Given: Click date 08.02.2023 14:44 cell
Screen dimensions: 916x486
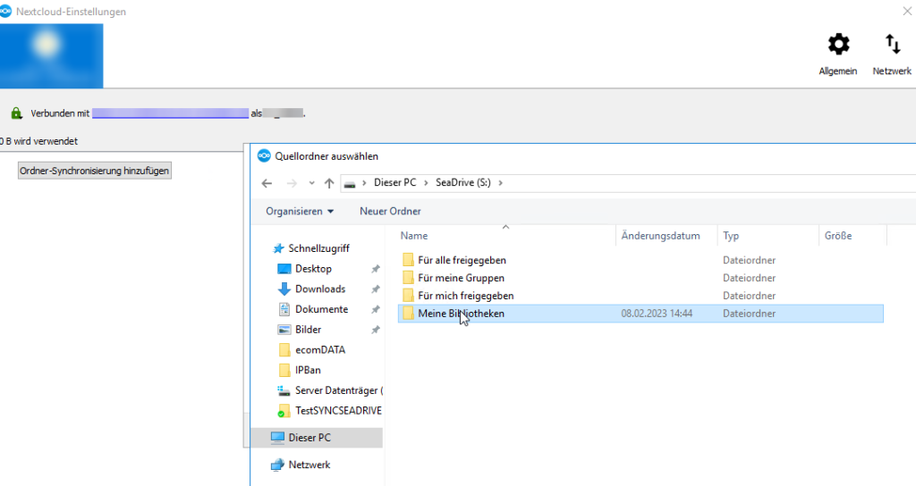Looking at the screenshot, I should coord(657,314).
